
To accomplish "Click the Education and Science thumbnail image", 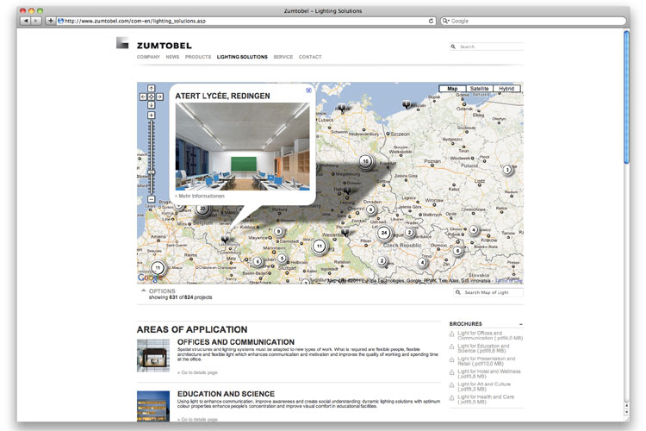I will pyautogui.click(x=153, y=406).
